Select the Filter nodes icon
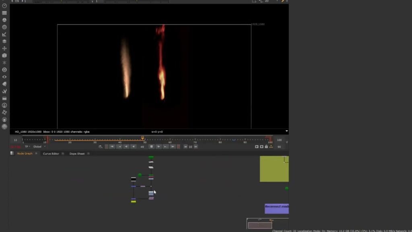This screenshot has height=232, width=412. coord(4,27)
